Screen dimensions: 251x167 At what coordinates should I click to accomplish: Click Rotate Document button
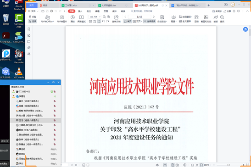[x=116, y=19]
